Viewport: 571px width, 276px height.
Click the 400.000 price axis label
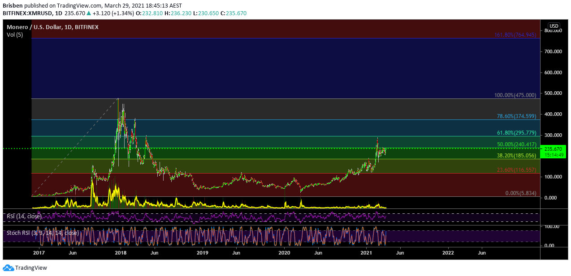[x=554, y=114]
